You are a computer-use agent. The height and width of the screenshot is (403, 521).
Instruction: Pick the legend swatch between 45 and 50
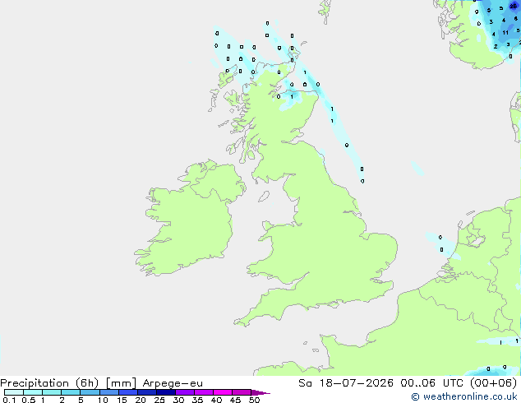tap(242, 392)
